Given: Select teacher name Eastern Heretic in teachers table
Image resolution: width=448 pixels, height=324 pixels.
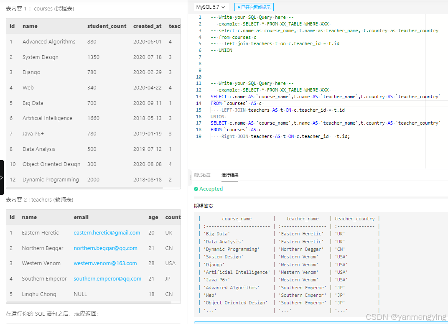Looking at the screenshot, I should click(x=40, y=232).
